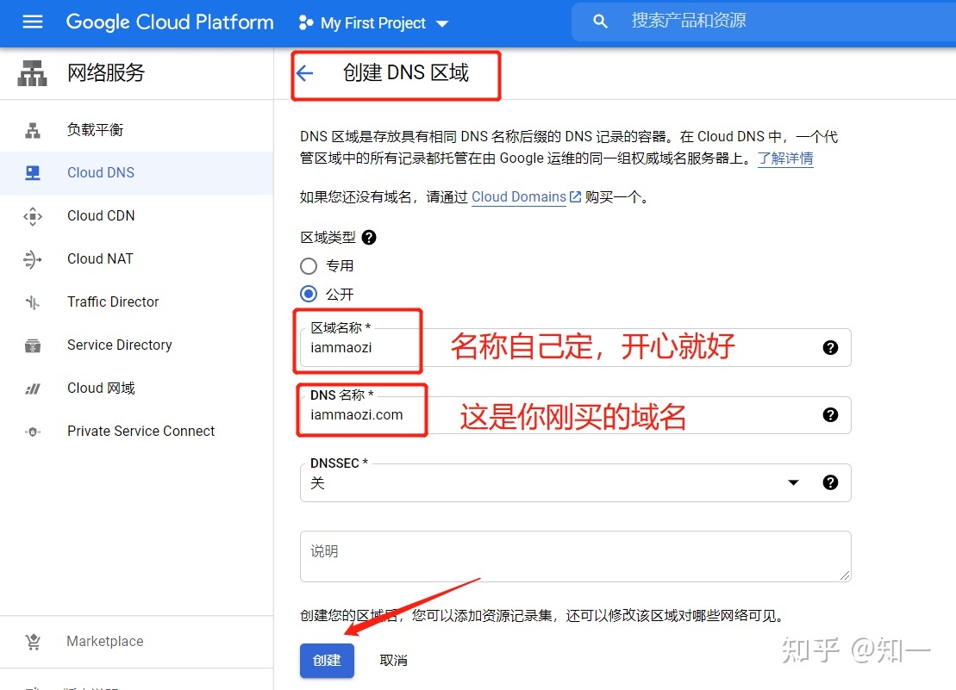Click the 创建 button

pyautogui.click(x=327, y=660)
